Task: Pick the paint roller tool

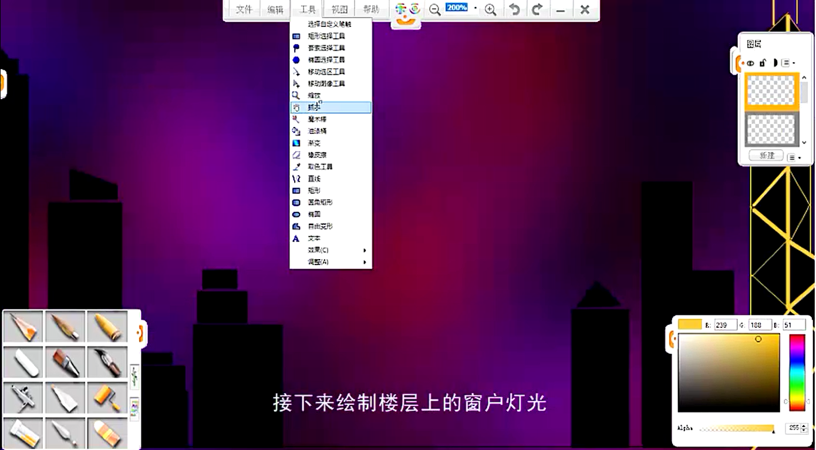Action: [107, 397]
